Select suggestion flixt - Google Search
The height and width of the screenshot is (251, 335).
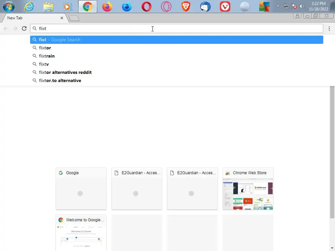(176, 40)
